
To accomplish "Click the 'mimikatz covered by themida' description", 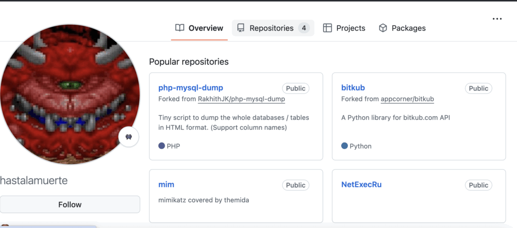I will click(x=203, y=200).
